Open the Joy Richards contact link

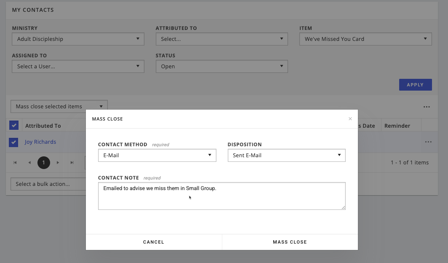click(40, 142)
